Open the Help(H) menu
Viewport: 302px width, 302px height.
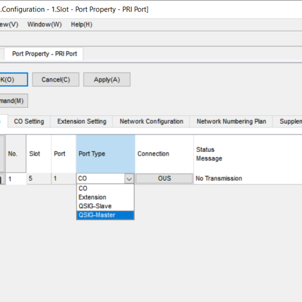tap(81, 24)
